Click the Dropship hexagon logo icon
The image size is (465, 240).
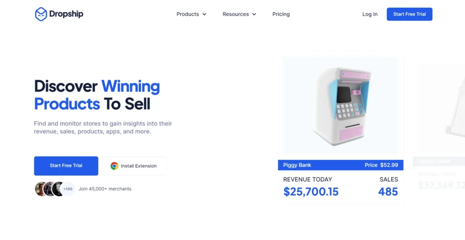click(x=41, y=14)
